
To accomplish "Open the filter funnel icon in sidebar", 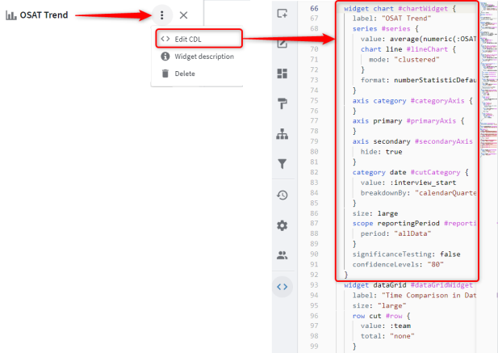I will click(x=282, y=164).
